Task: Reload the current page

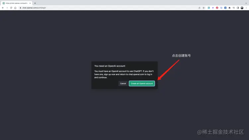Action: [x=11, y=8]
